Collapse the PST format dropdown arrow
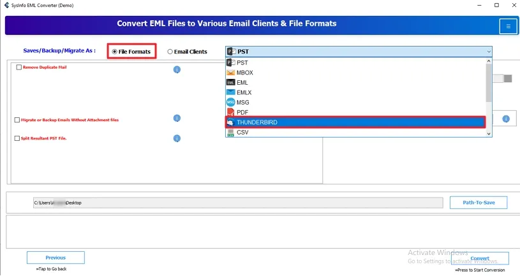520x276 pixels. (x=489, y=52)
